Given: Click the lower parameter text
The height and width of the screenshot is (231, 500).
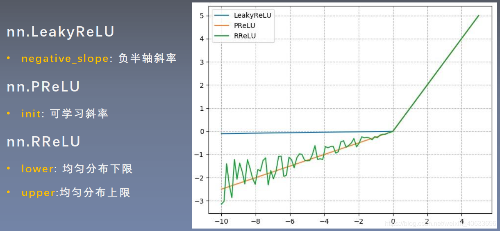Looking at the screenshot, I should [38, 169].
